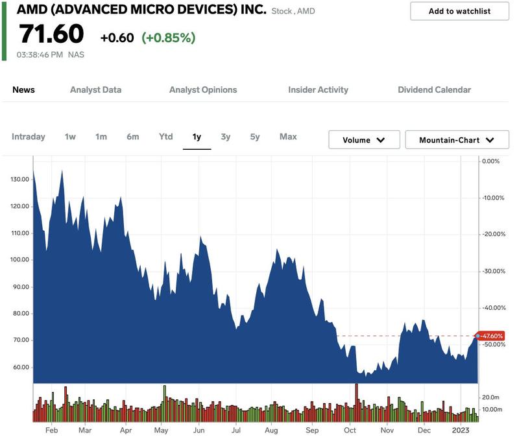
Task: Click the 03:38:46 PM timestamp
Action: click(x=40, y=54)
